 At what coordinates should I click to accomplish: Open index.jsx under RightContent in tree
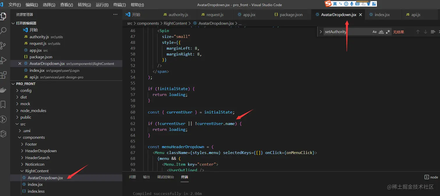pyautogui.click(x=66, y=185)
